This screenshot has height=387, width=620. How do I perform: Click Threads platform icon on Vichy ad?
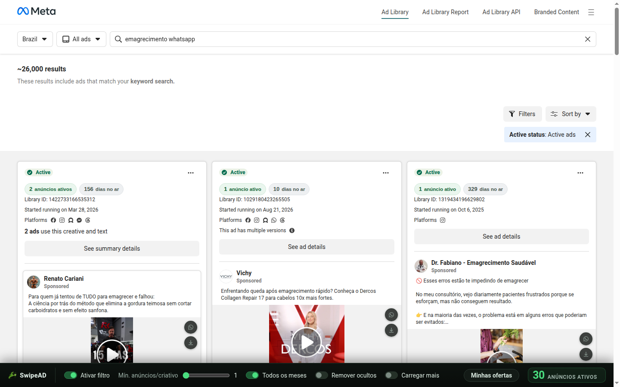pyautogui.click(x=282, y=220)
